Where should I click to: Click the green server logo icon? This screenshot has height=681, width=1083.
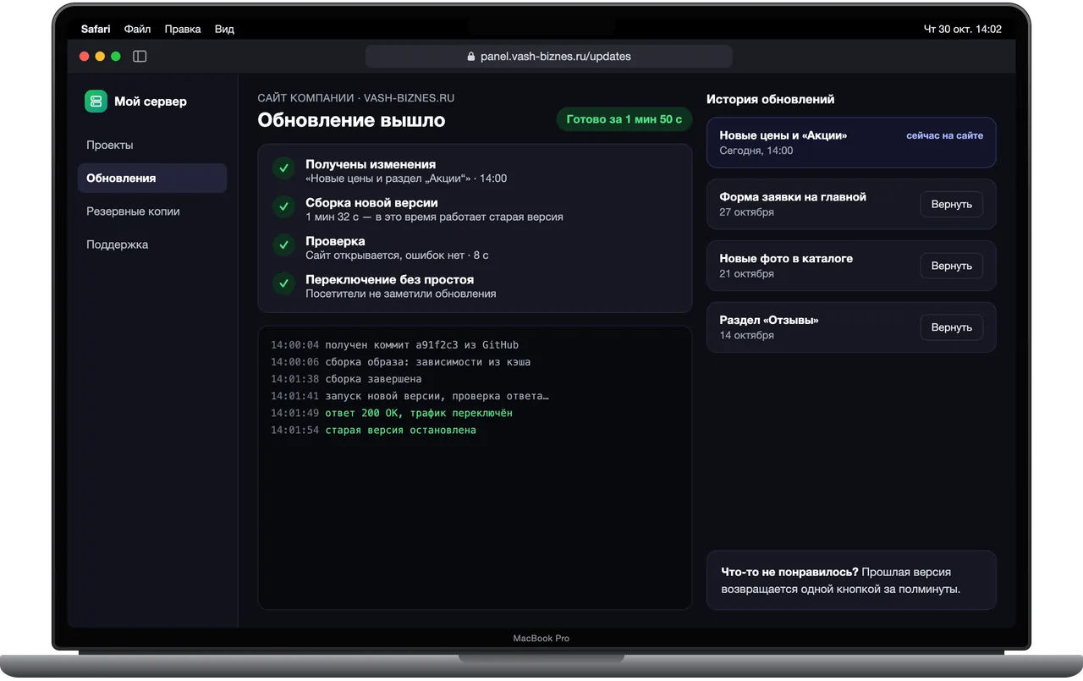[x=96, y=102]
